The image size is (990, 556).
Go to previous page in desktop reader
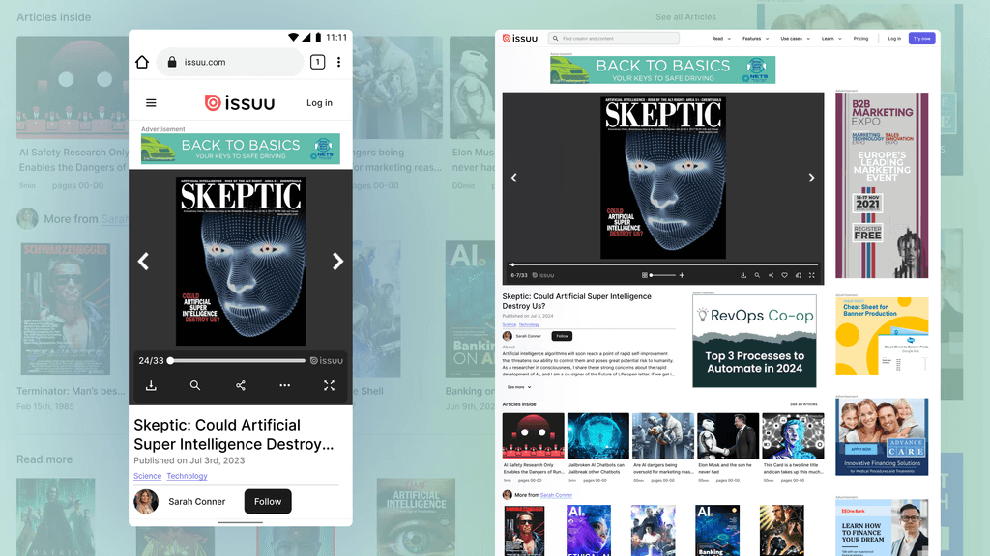tap(514, 178)
